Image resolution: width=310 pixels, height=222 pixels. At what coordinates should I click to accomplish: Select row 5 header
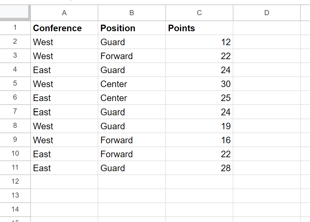pyautogui.click(x=15, y=84)
